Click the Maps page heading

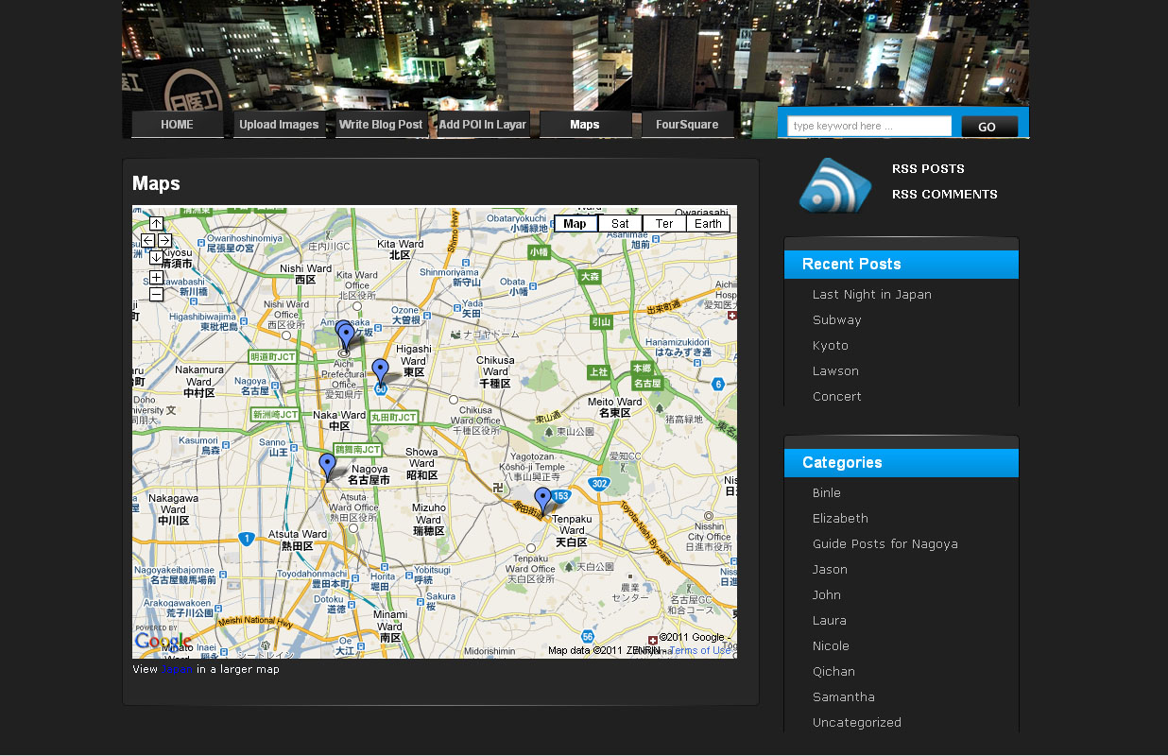point(156,183)
